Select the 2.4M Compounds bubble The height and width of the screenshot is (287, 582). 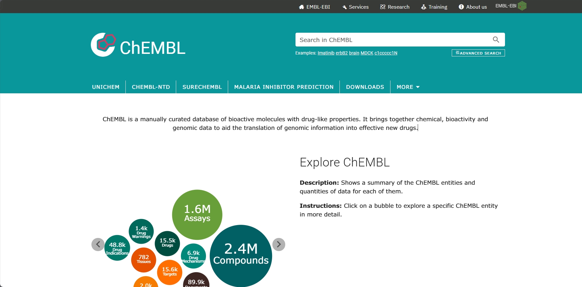(x=241, y=256)
